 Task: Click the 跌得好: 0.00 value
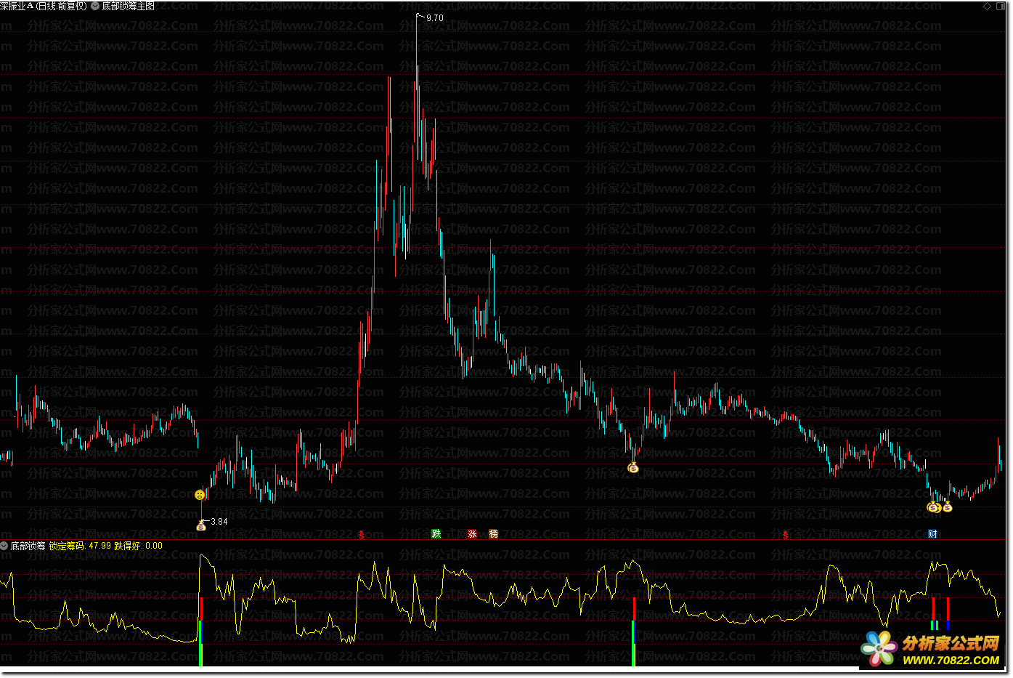pos(139,546)
